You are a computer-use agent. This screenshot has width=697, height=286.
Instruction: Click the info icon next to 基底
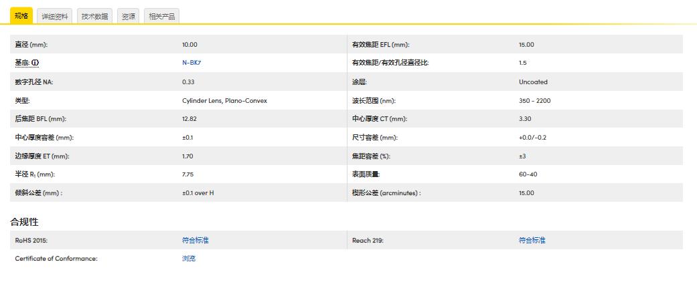click(35, 63)
